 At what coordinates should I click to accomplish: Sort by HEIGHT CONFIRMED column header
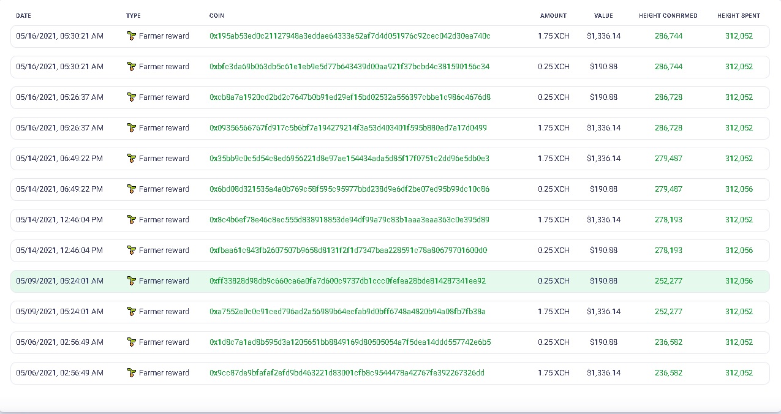(x=668, y=16)
